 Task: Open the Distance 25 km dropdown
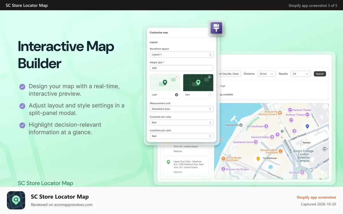(267, 74)
